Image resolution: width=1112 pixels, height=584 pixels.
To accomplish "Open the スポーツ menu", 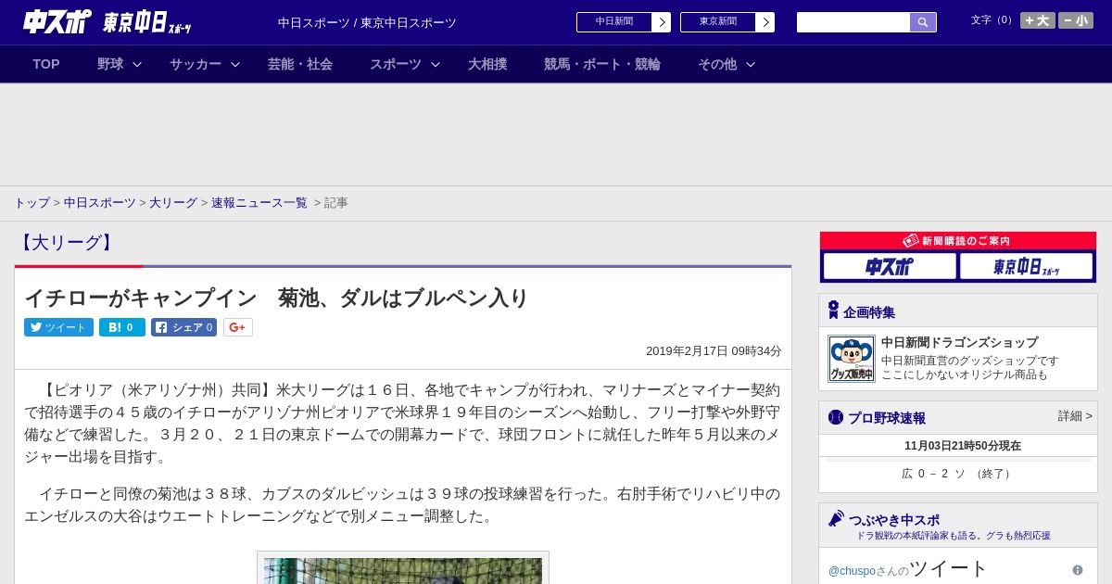I will [x=396, y=64].
